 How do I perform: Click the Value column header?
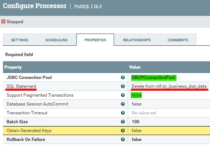(x=135, y=67)
